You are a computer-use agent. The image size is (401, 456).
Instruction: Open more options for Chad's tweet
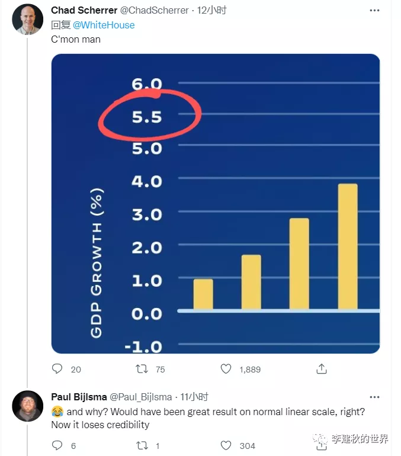pyautogui.click(x=374, y=11)
